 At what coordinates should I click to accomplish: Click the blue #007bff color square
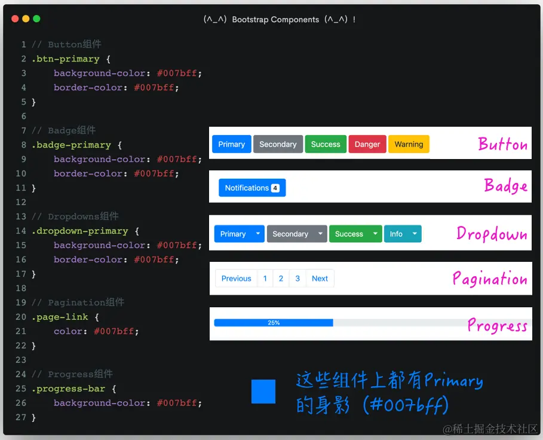(x=263, y=392)
